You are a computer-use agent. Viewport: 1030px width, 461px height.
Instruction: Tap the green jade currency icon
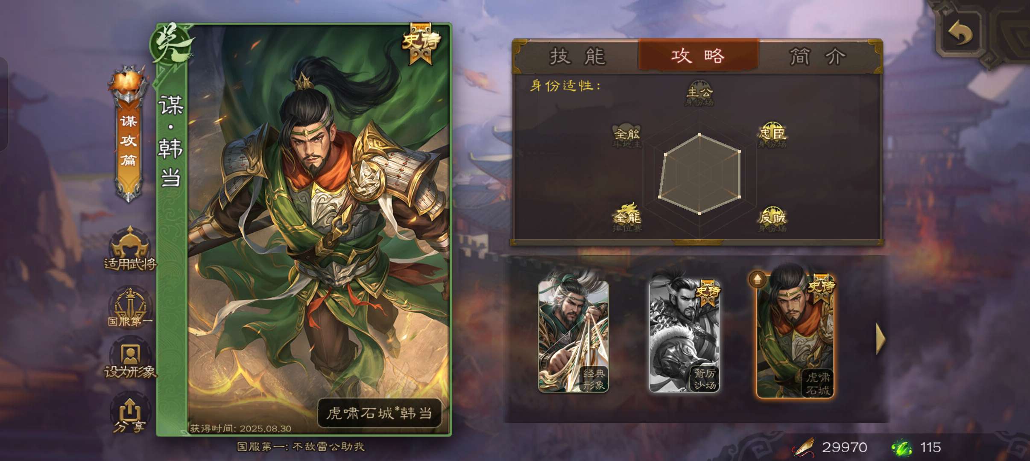point(901,447)
